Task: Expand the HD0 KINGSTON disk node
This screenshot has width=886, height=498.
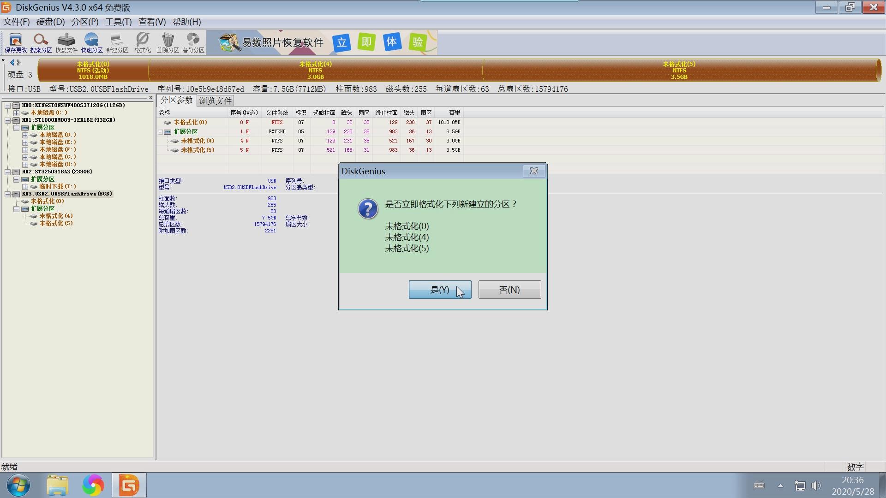Action: 7,105
